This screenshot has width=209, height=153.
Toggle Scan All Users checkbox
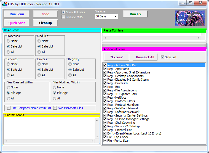point(63,12)
